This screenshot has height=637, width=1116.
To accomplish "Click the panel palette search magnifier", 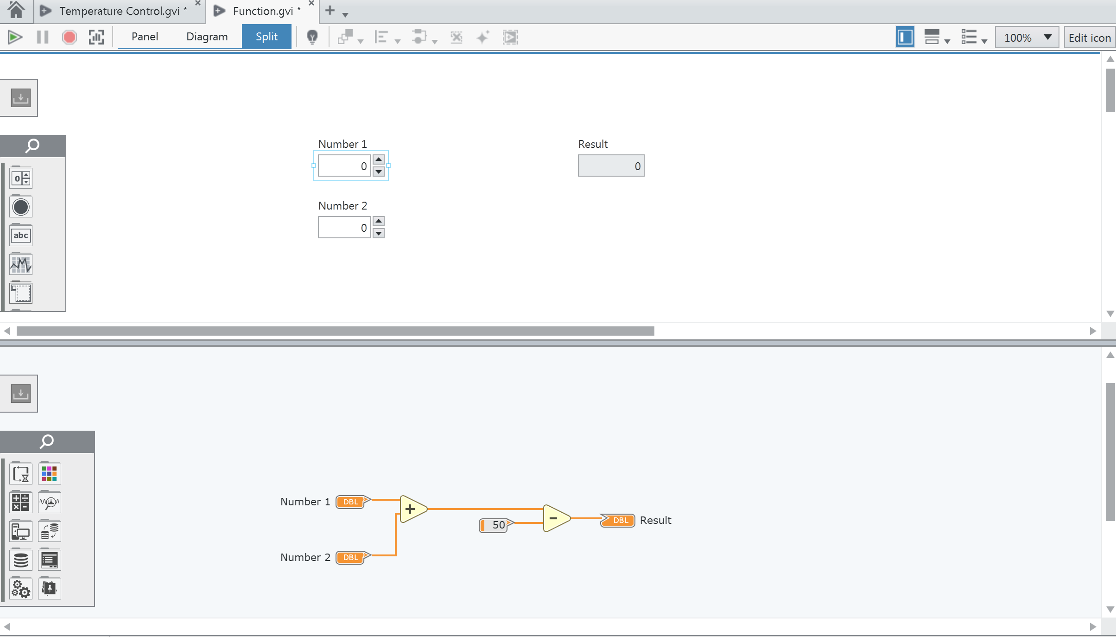I will tap(32, 146).
